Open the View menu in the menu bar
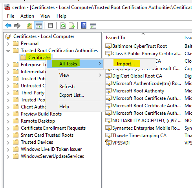Image resolution: width=192 pixels, height=188 pixels. (45, 16)
